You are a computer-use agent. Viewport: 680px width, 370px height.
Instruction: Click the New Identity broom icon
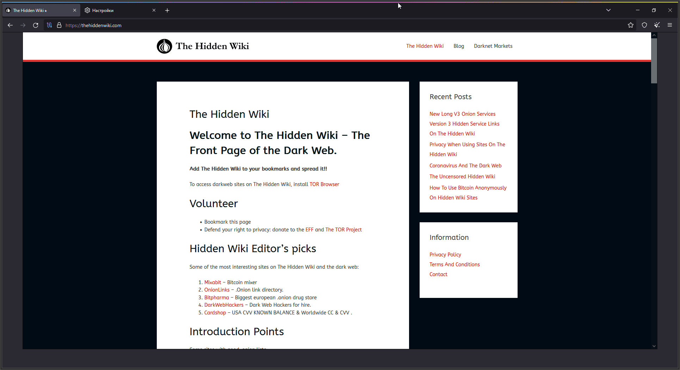[657, 25]
